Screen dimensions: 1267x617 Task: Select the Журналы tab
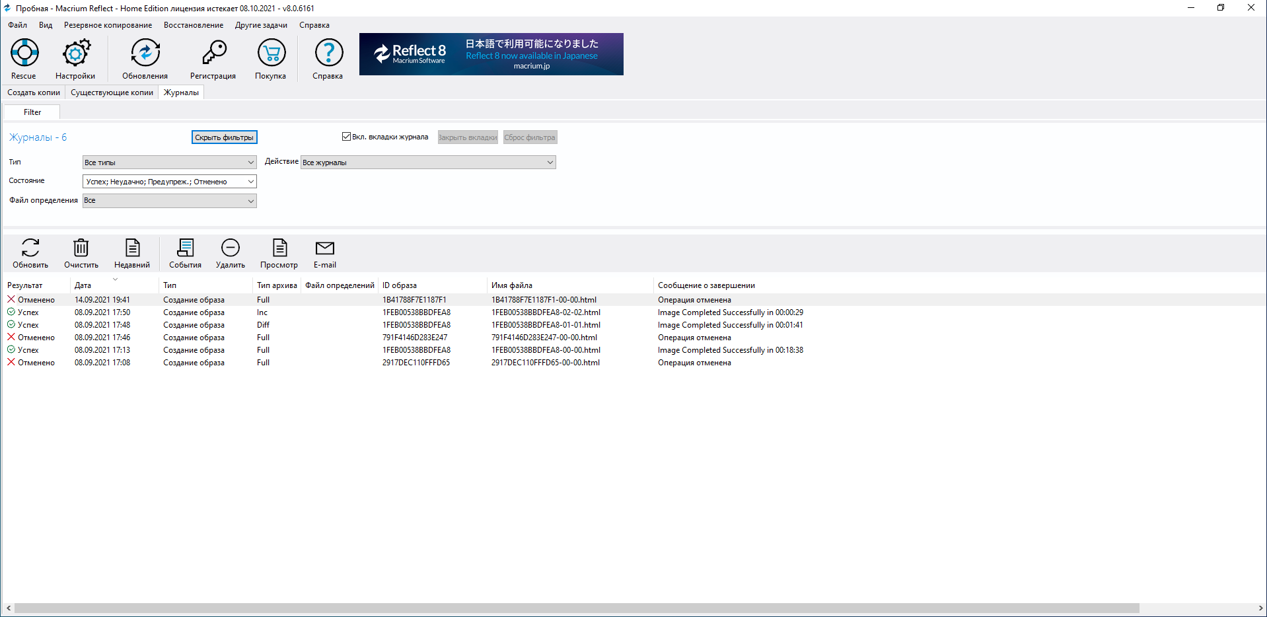tap(181, 92)
